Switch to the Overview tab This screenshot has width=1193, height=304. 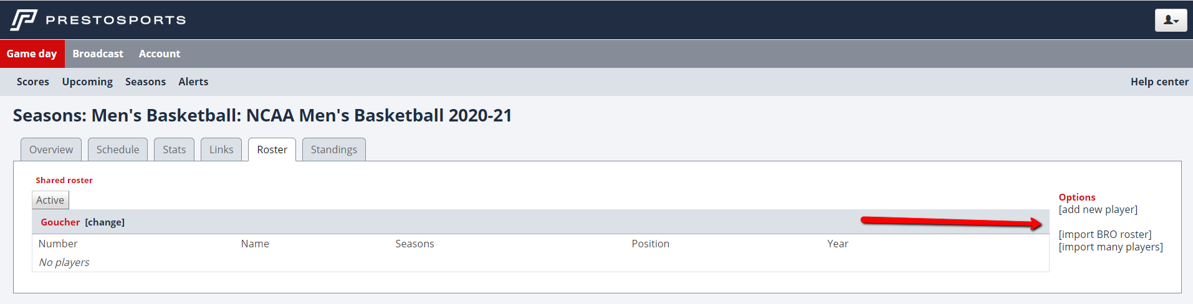[51, 150]
